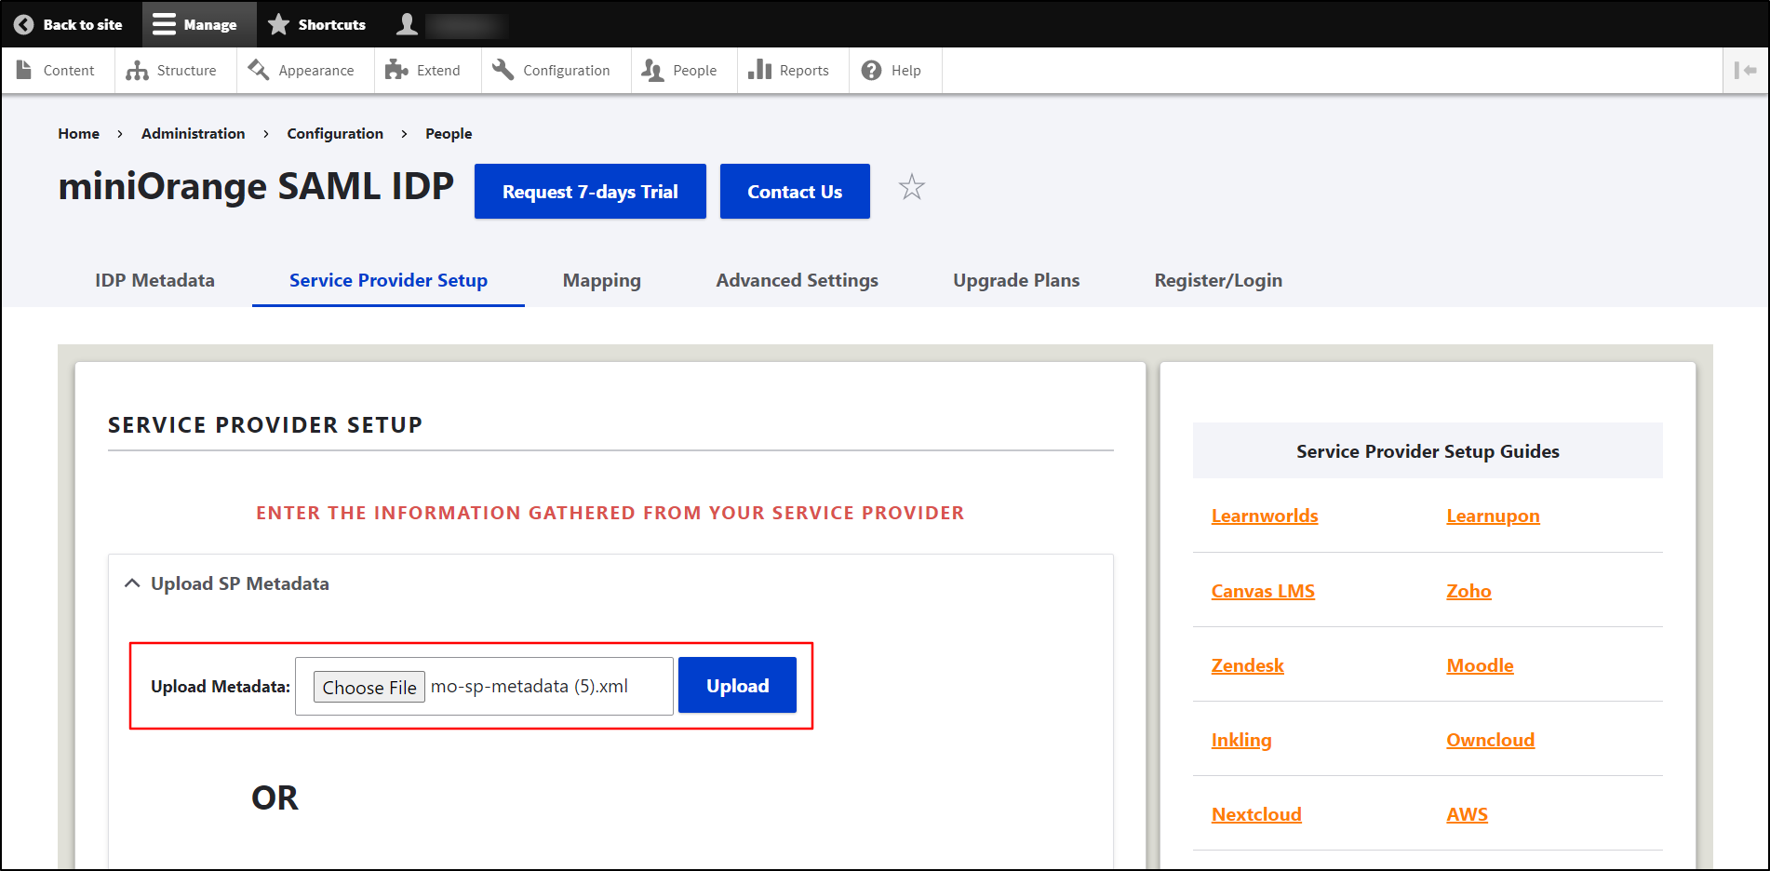
Task: Click the Help question-mark icon
Action: click(x=871, y=71)
